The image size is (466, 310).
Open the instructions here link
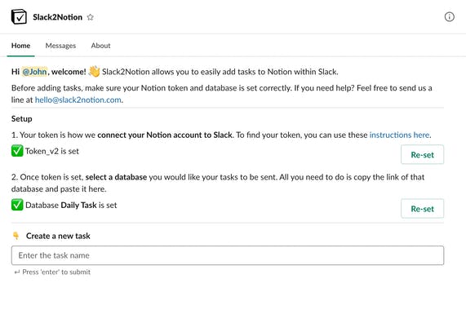[x=399, y=135]
